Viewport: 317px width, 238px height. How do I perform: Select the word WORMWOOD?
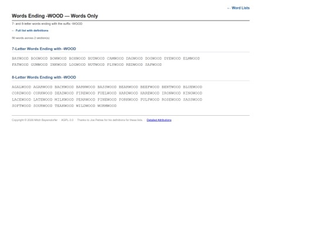[x=107, y=106]
